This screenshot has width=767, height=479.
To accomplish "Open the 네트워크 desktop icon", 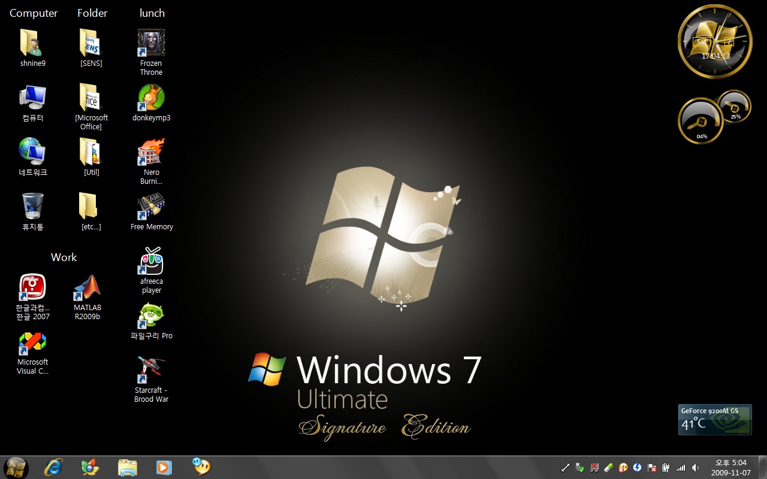I will tap(32, 152).
